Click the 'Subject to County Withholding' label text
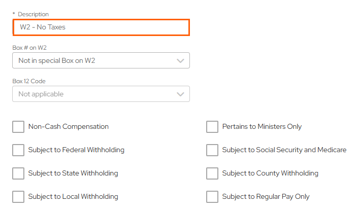This screenshot has width=357, height=211. coord(270,173)
